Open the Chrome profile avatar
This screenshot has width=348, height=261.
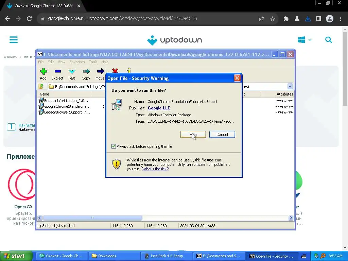coord(330,19)
